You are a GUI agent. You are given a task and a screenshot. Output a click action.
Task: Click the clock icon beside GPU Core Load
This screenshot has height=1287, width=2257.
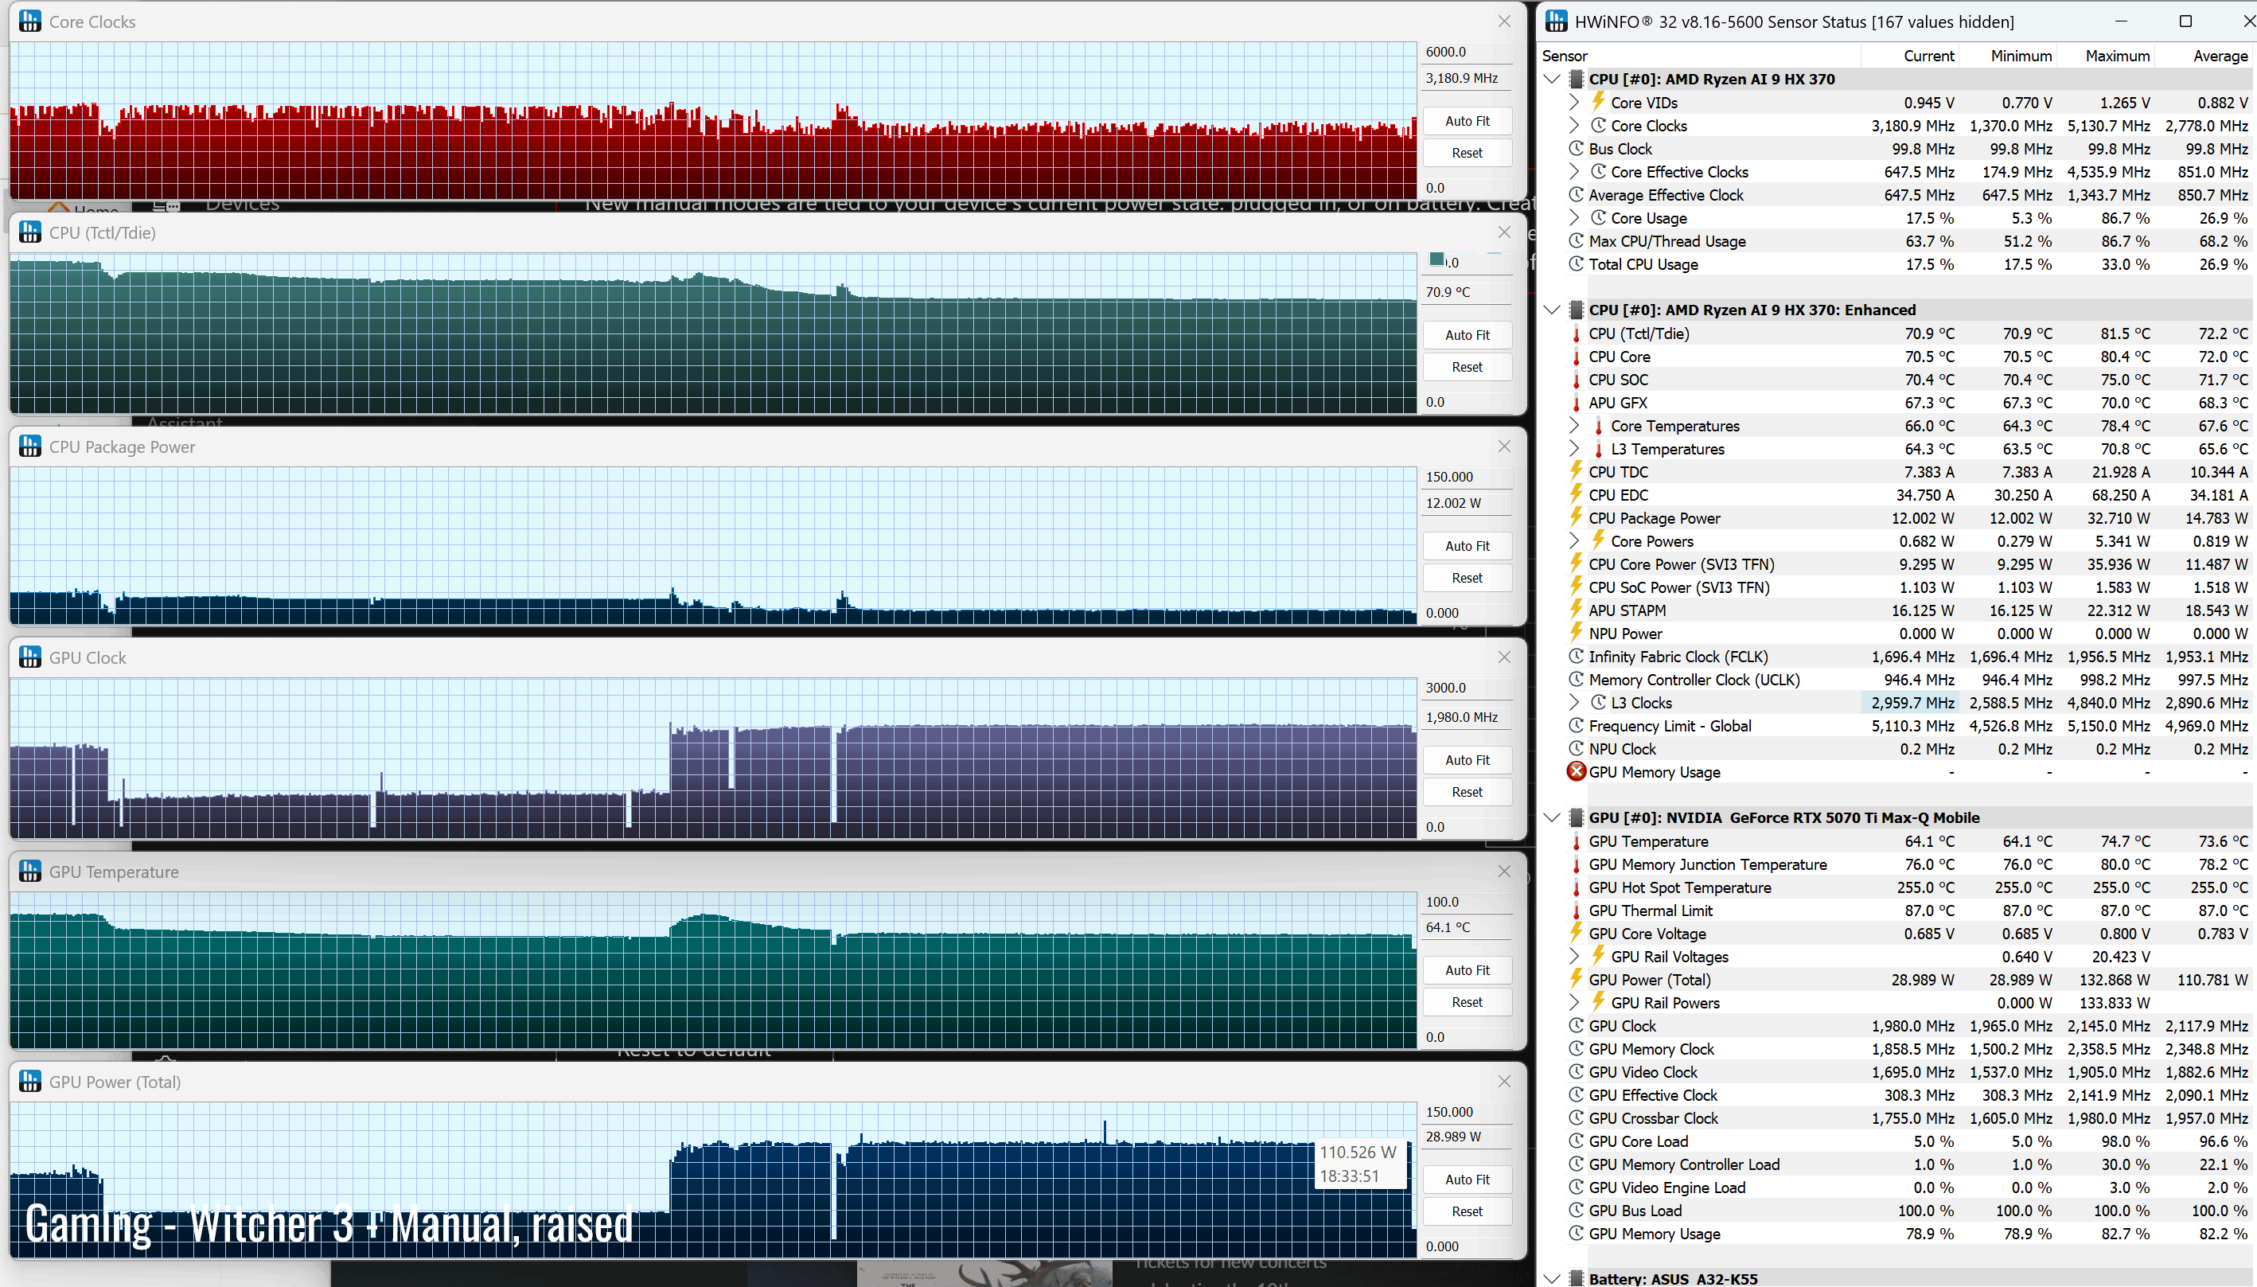(1576, 1141)
